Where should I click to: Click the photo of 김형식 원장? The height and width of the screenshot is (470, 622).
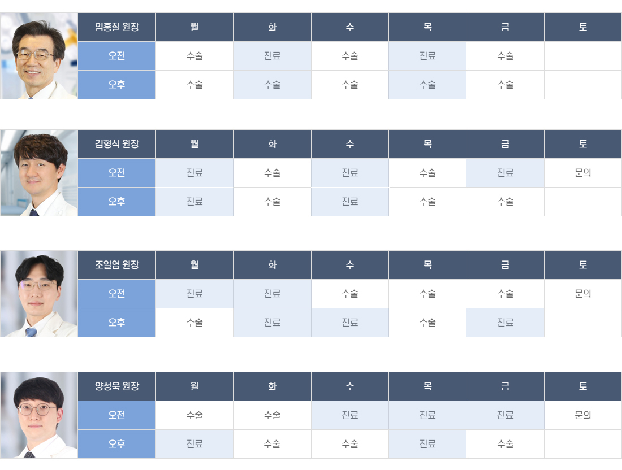point(39,173)
